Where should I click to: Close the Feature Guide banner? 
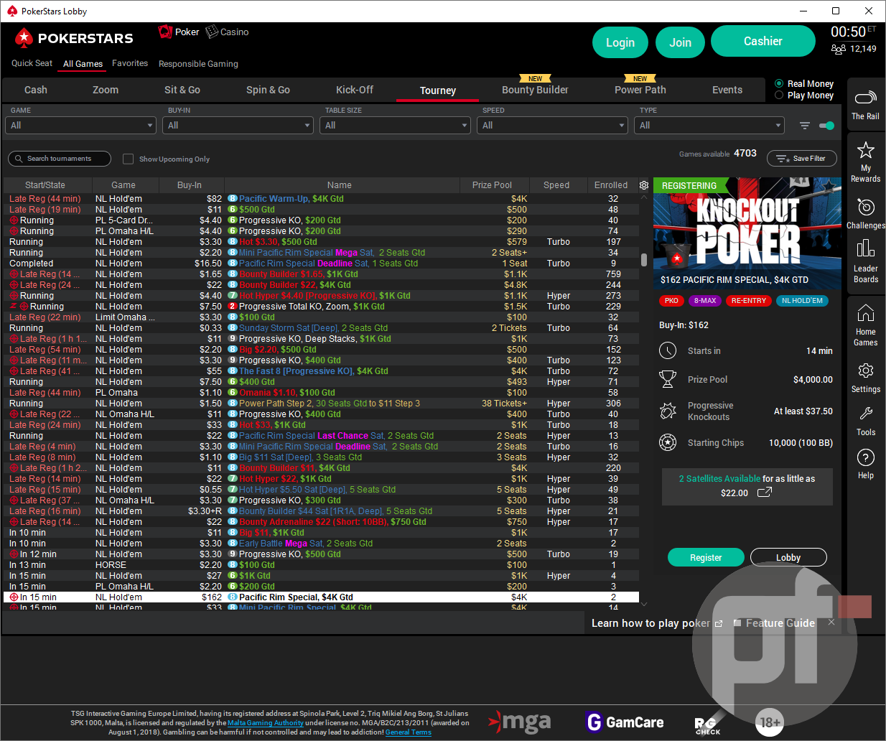tap(831, 623)
